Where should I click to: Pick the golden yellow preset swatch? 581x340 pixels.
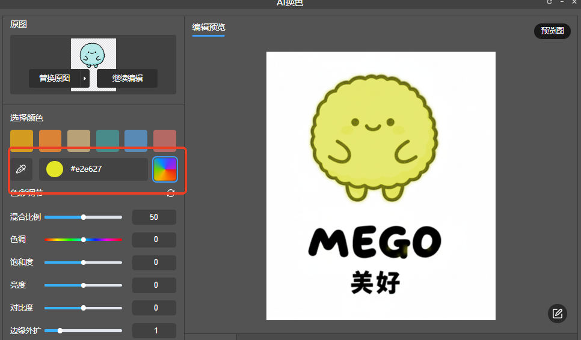pos(22,141)
